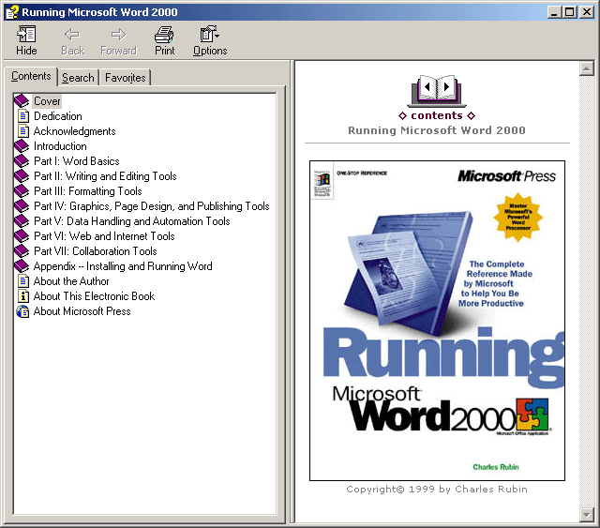Open About This Electronic Book topic
The image size is (600, 528).
[94, 296]
